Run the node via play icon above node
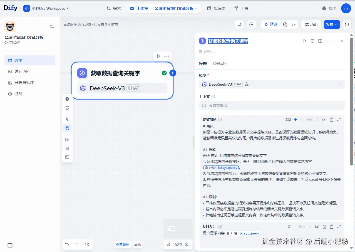Screen dimensions: 355x252 (x=158, y=56)
